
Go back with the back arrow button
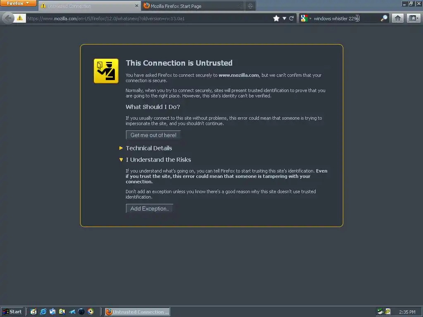click(8, 18)
